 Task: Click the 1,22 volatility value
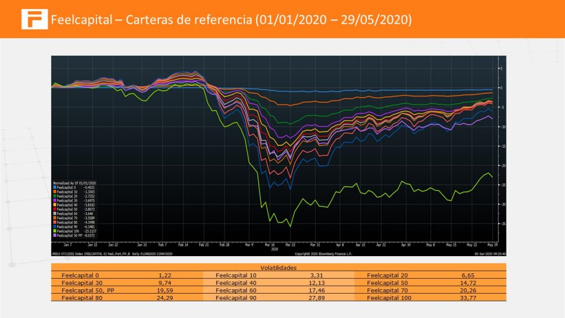pyautogui.click(x=165, y=275)
